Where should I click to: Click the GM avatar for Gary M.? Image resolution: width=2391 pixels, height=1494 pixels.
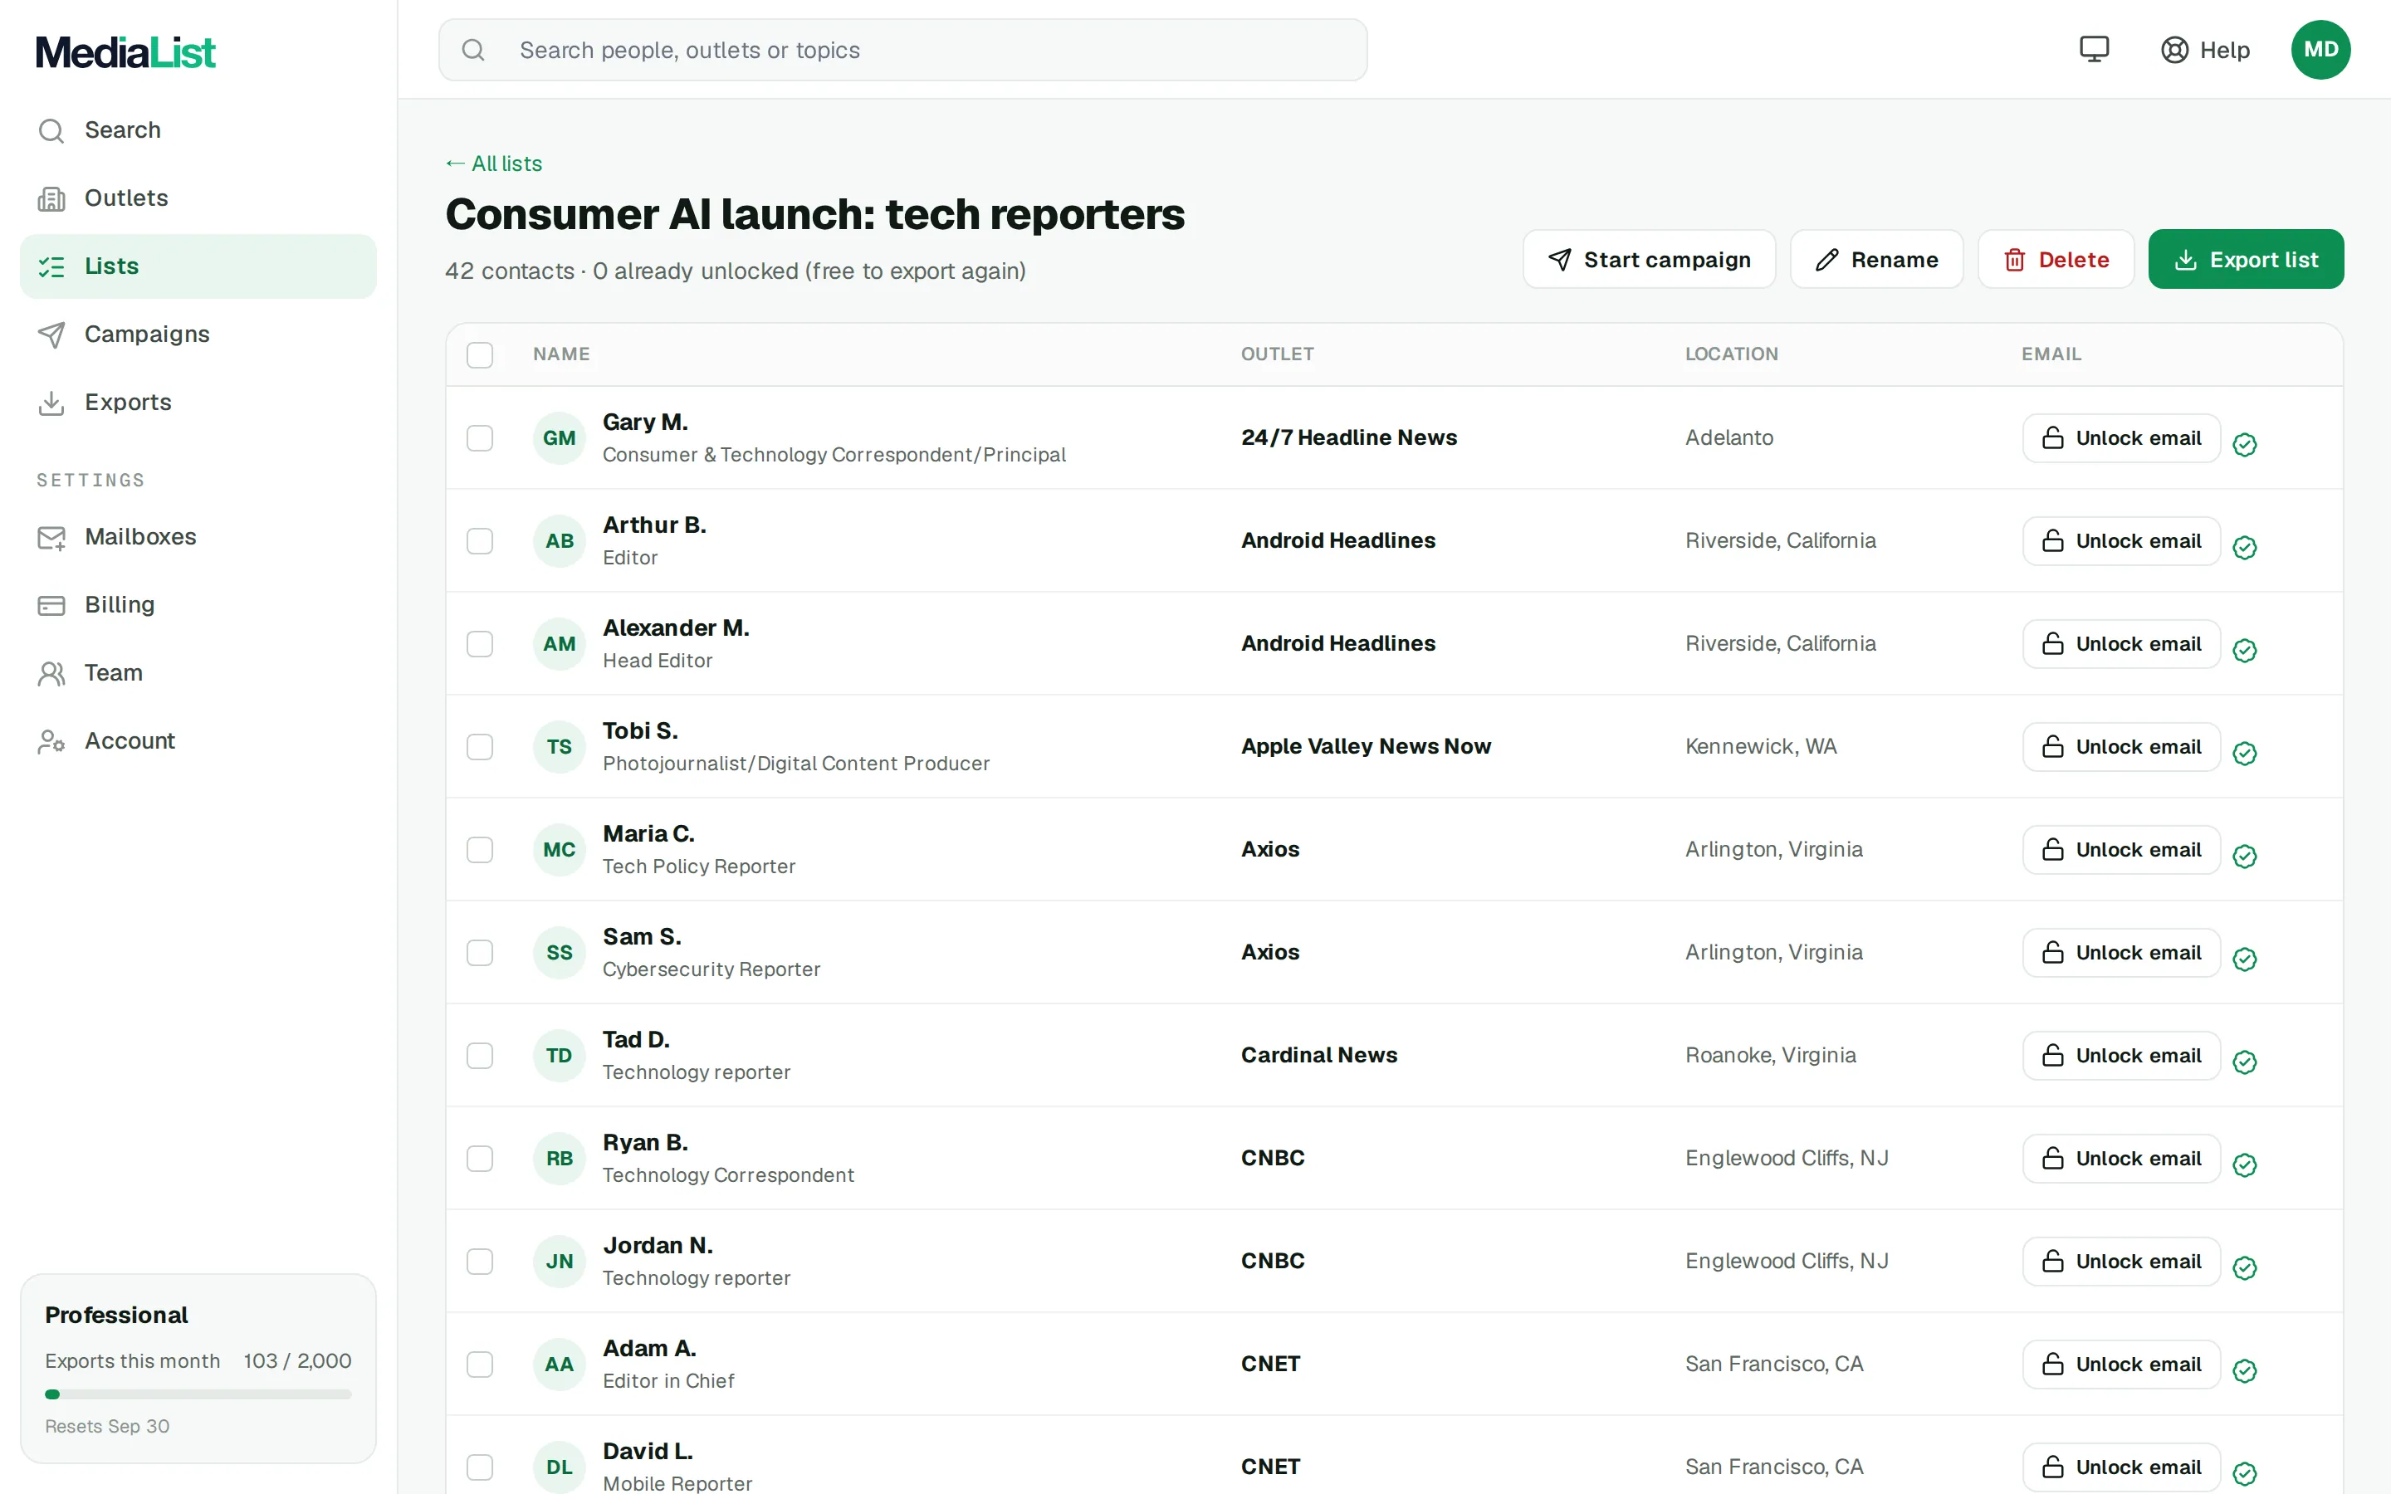[x=560, y=437]
